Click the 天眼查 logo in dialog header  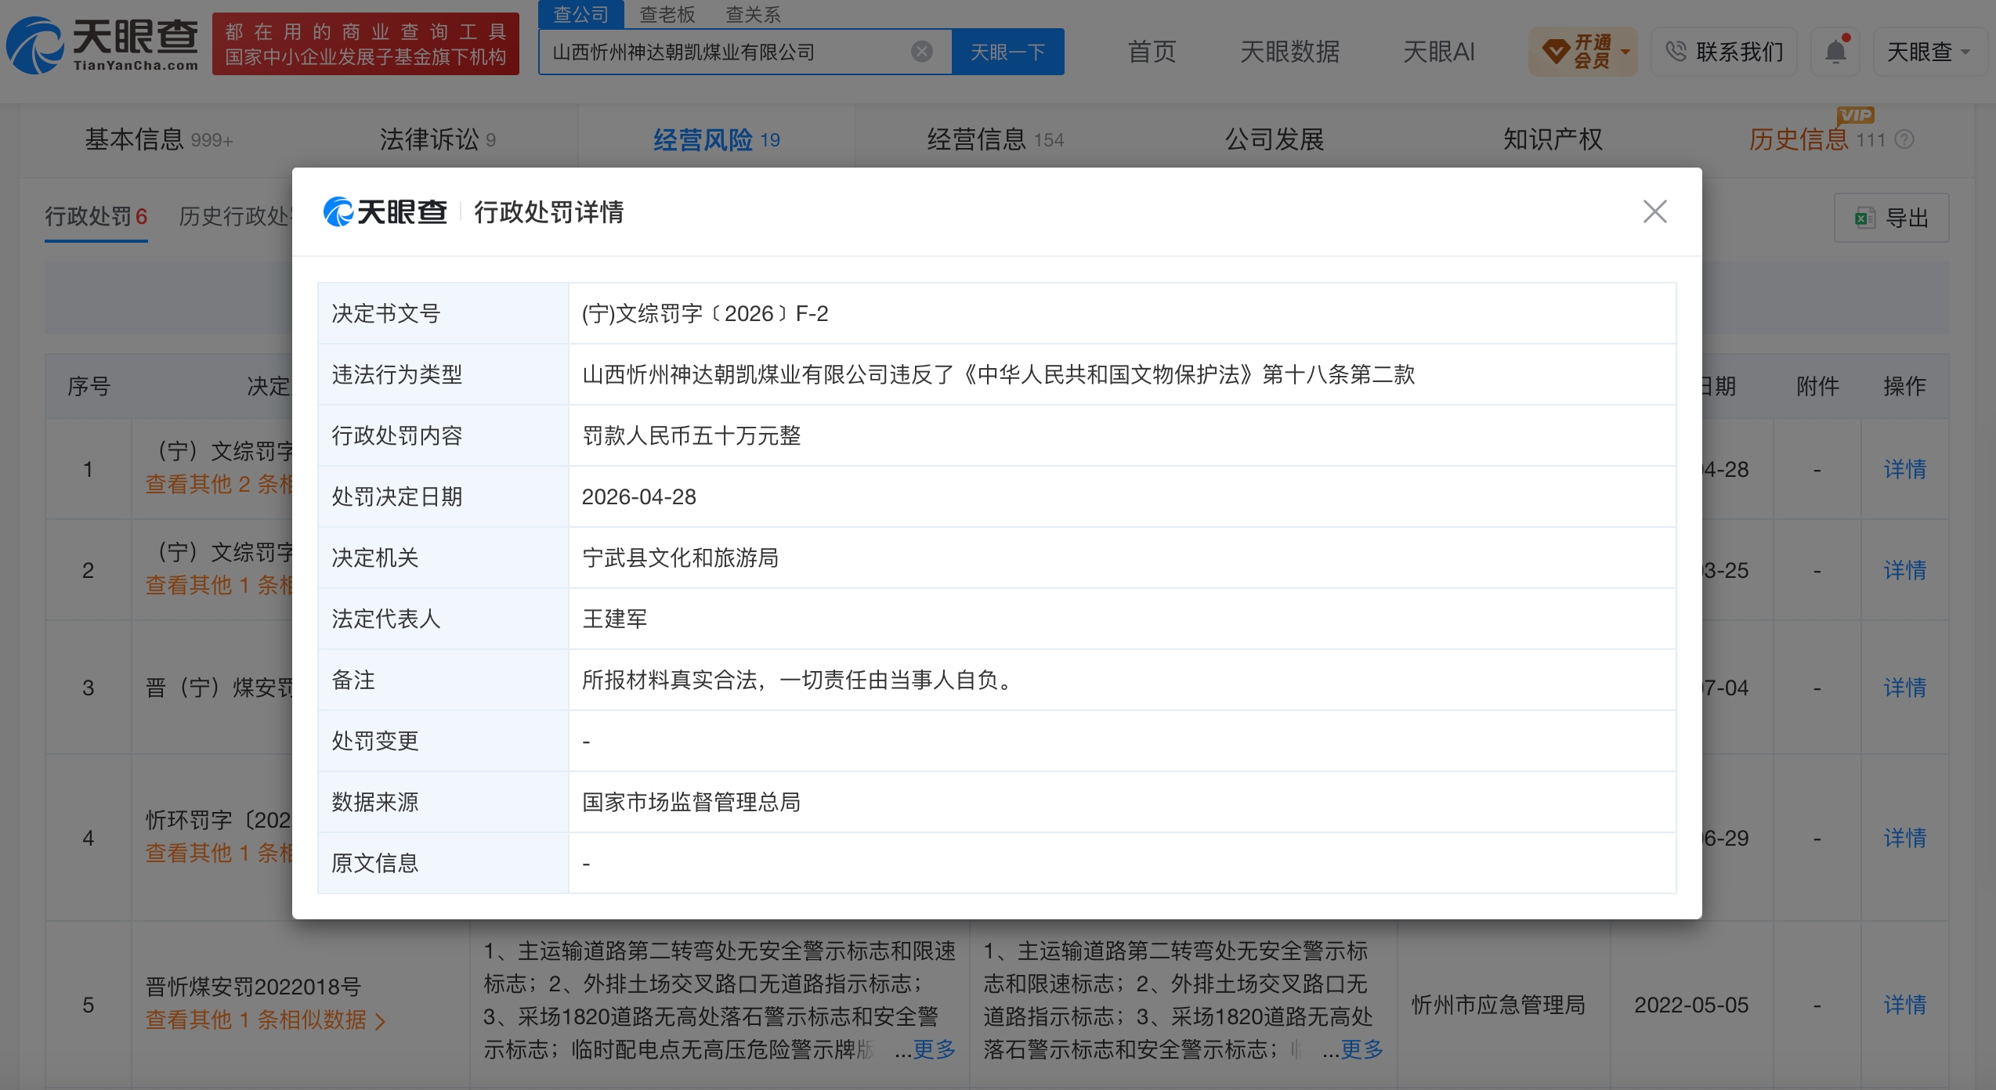tap(385, 211)
